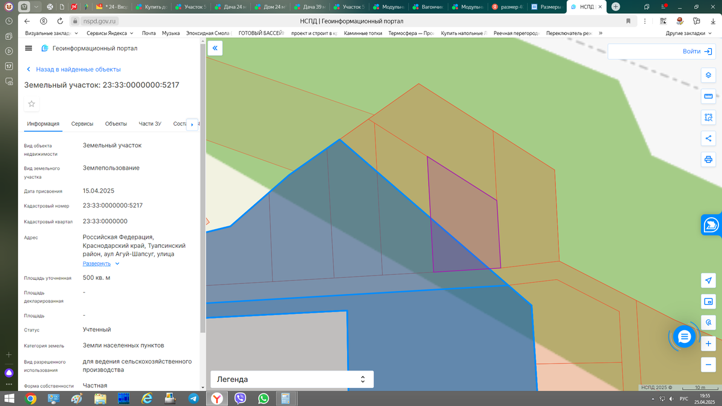Open the ГОТОВЫЙ БАССЕЙН bookmark

(261, 33)
